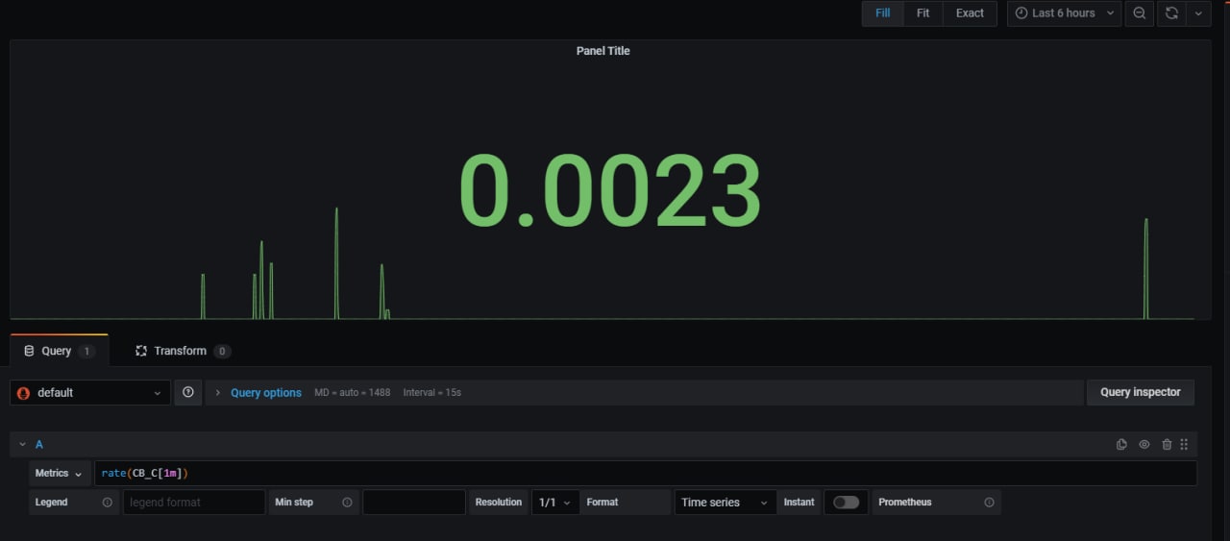Image resolution: width=1230 pixels, height=541 pixels.
Task: Click the clock icon in time picker
Action: (x=1021, y=13)
